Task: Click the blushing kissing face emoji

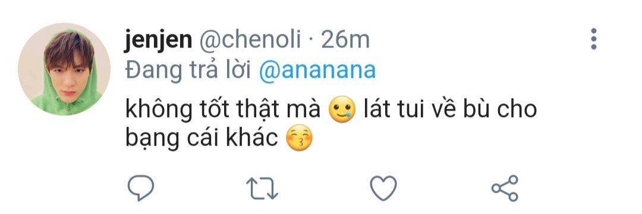Action: (x=299, y=139)
